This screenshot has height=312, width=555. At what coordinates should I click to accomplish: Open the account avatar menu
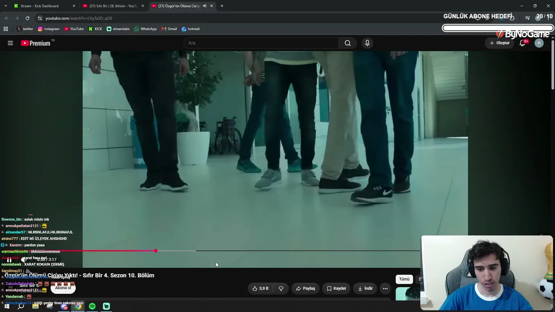tap(539, 43)
